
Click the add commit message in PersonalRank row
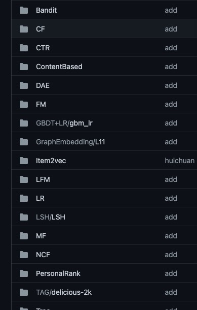[x=171, y=273]
